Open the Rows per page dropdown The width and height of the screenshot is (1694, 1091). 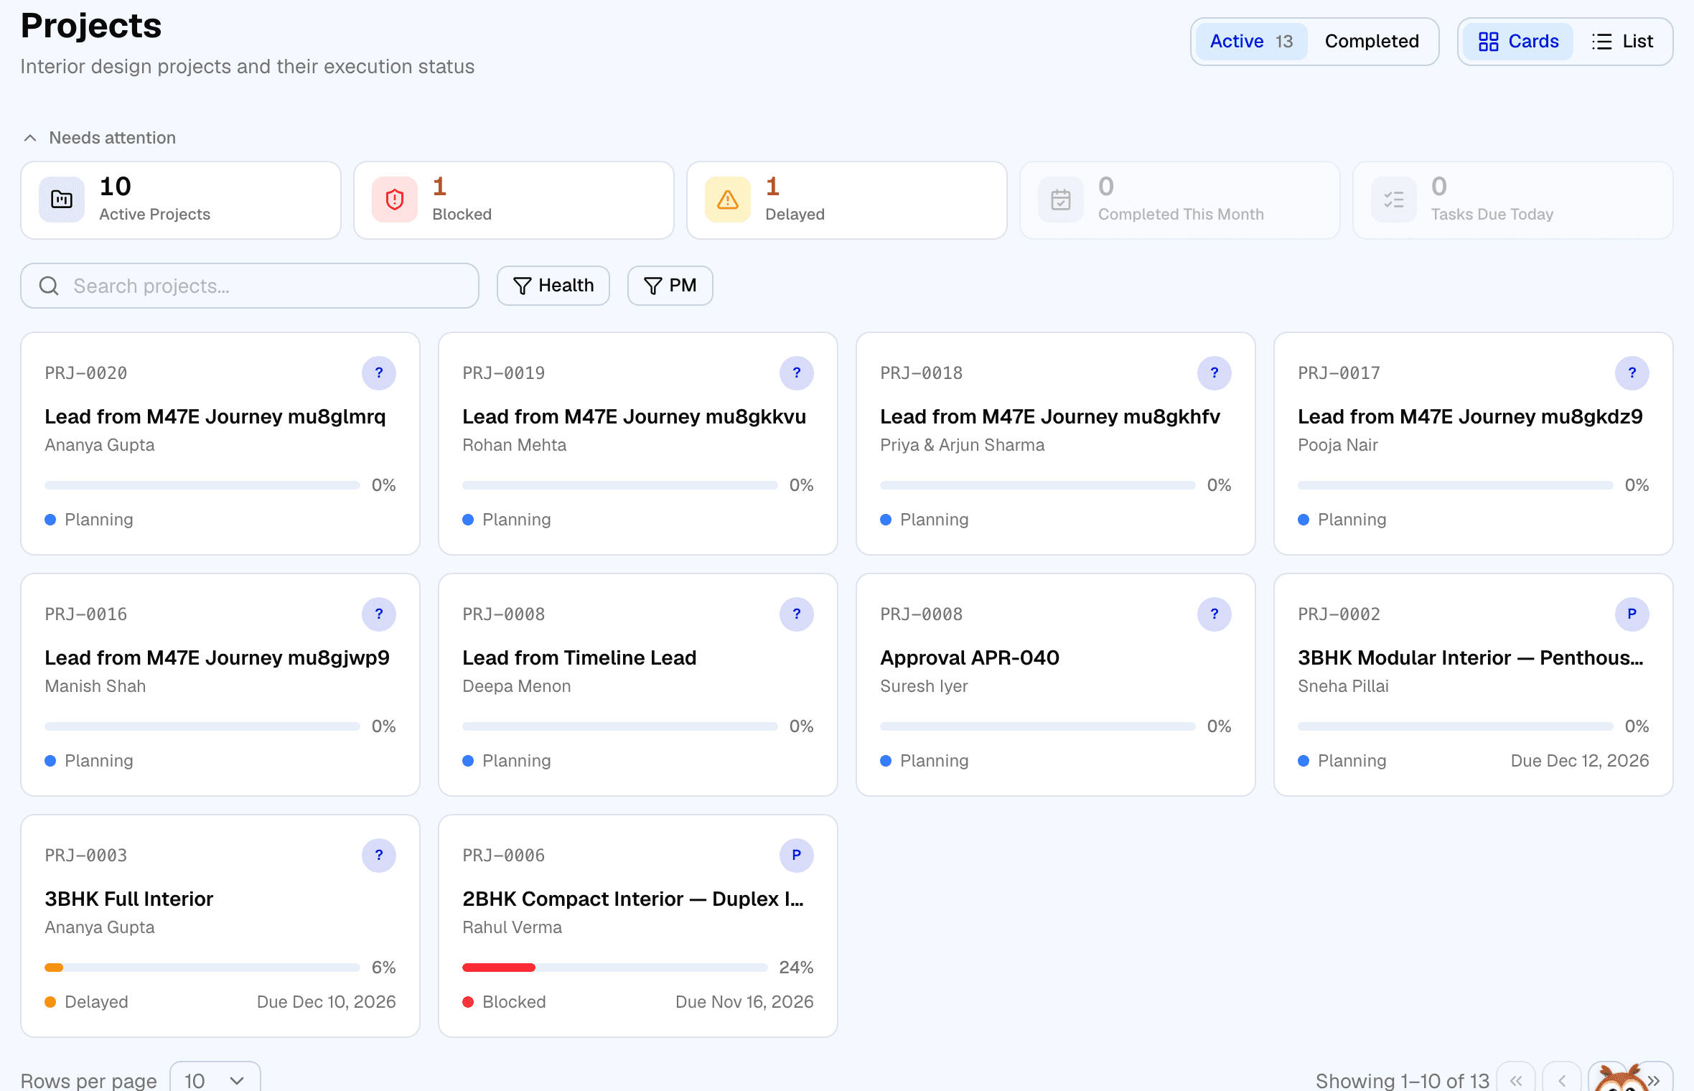pos(215,1080)
